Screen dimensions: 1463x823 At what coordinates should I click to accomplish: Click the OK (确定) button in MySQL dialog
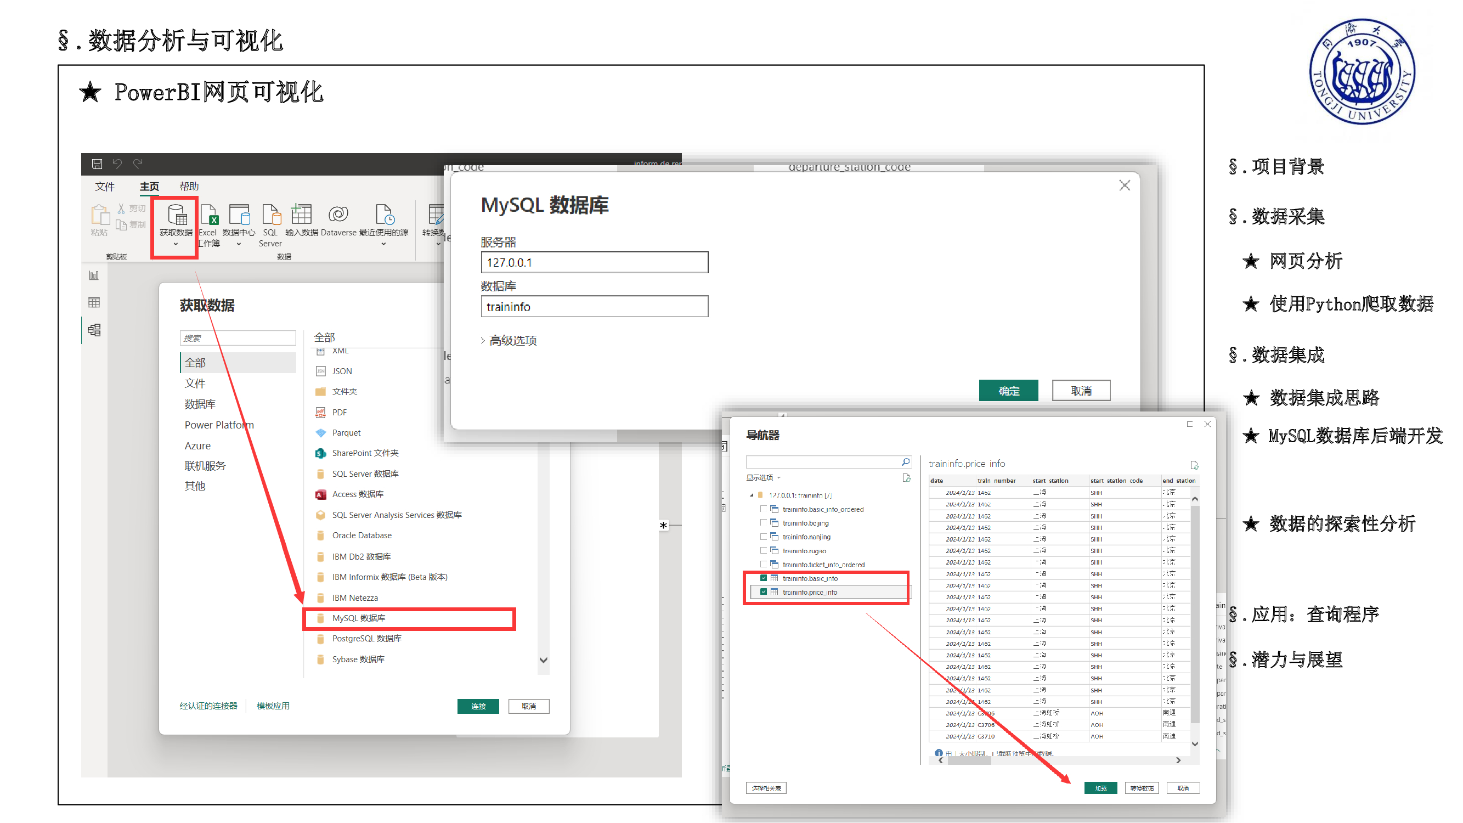(1008, 391)
